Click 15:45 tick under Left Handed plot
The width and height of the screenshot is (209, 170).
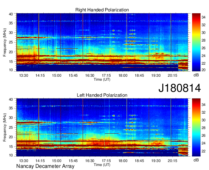73,161
